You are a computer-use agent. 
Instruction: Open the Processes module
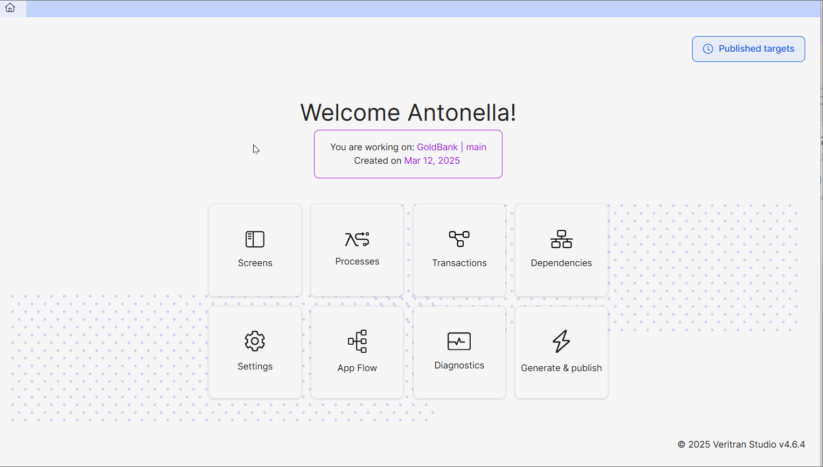point(357,250)
